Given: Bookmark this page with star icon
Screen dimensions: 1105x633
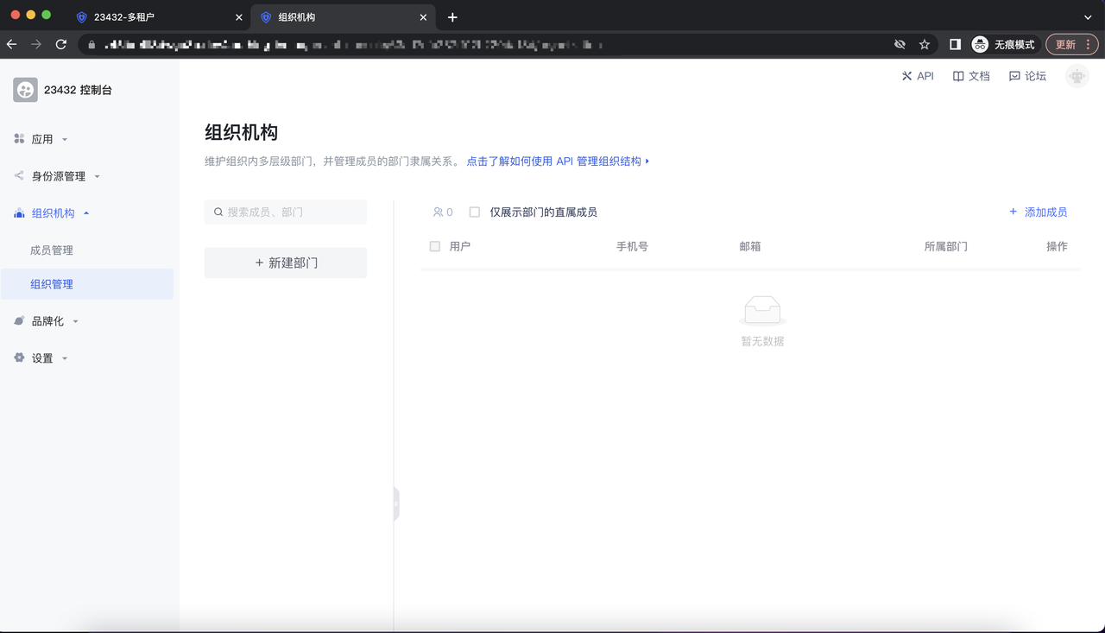Looking at the screenshot, I should [925, 44].
